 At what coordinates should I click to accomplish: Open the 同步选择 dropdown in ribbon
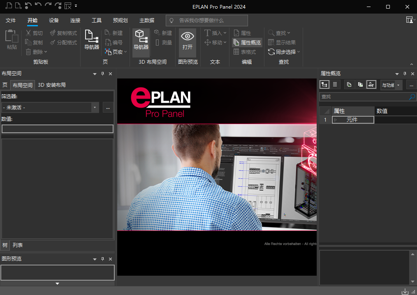tap(299, 52)
